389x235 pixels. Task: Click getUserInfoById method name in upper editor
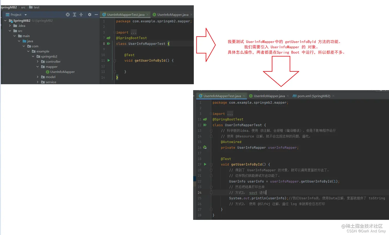[x=150, y=61]
